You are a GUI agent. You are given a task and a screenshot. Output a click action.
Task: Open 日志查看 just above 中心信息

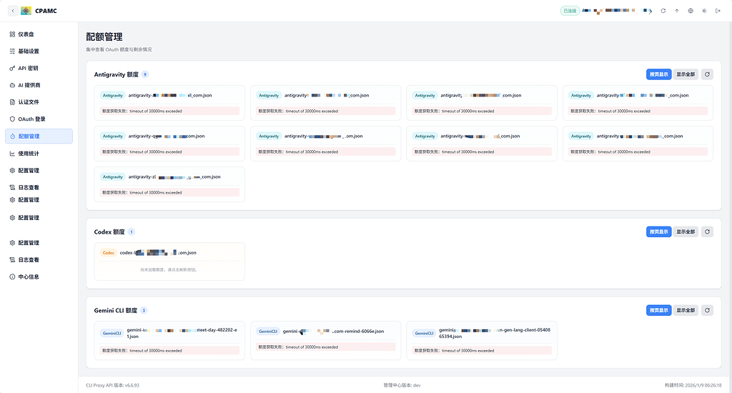coord(39,259)
